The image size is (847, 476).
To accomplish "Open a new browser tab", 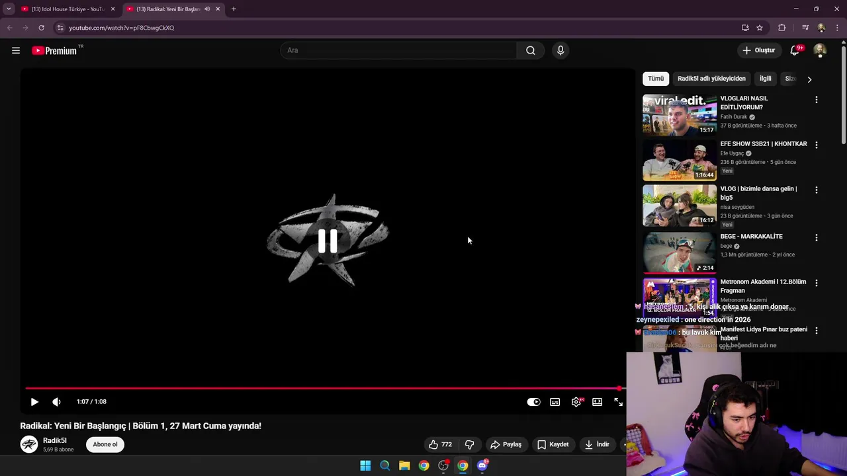I will pos(234,9).
